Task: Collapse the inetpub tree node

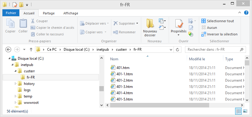Action: point(12,65)
